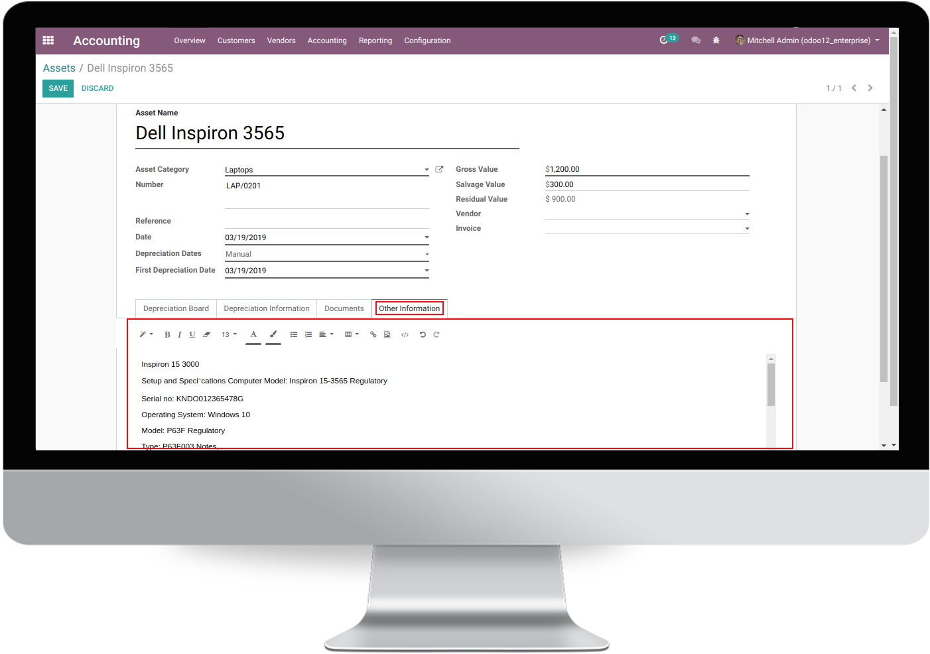Insert an image in editor
The height and width of the screenshot is (654, 930).
pos(387,335)
